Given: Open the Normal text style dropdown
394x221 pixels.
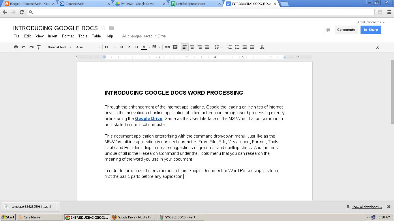Looking at the screenshot, I should 59,47.
